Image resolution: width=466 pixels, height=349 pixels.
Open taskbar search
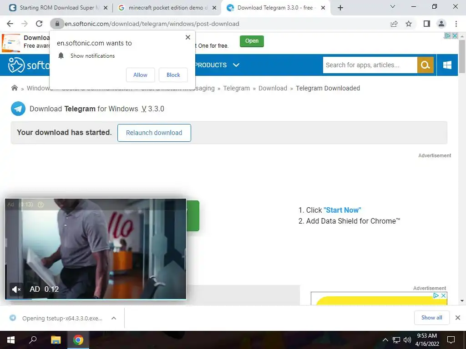tap(33, 340)
